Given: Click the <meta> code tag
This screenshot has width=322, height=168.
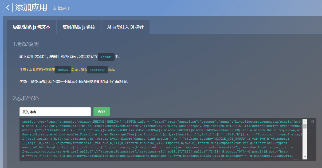Looking at the screenshot, I should (x=63, y=70).
